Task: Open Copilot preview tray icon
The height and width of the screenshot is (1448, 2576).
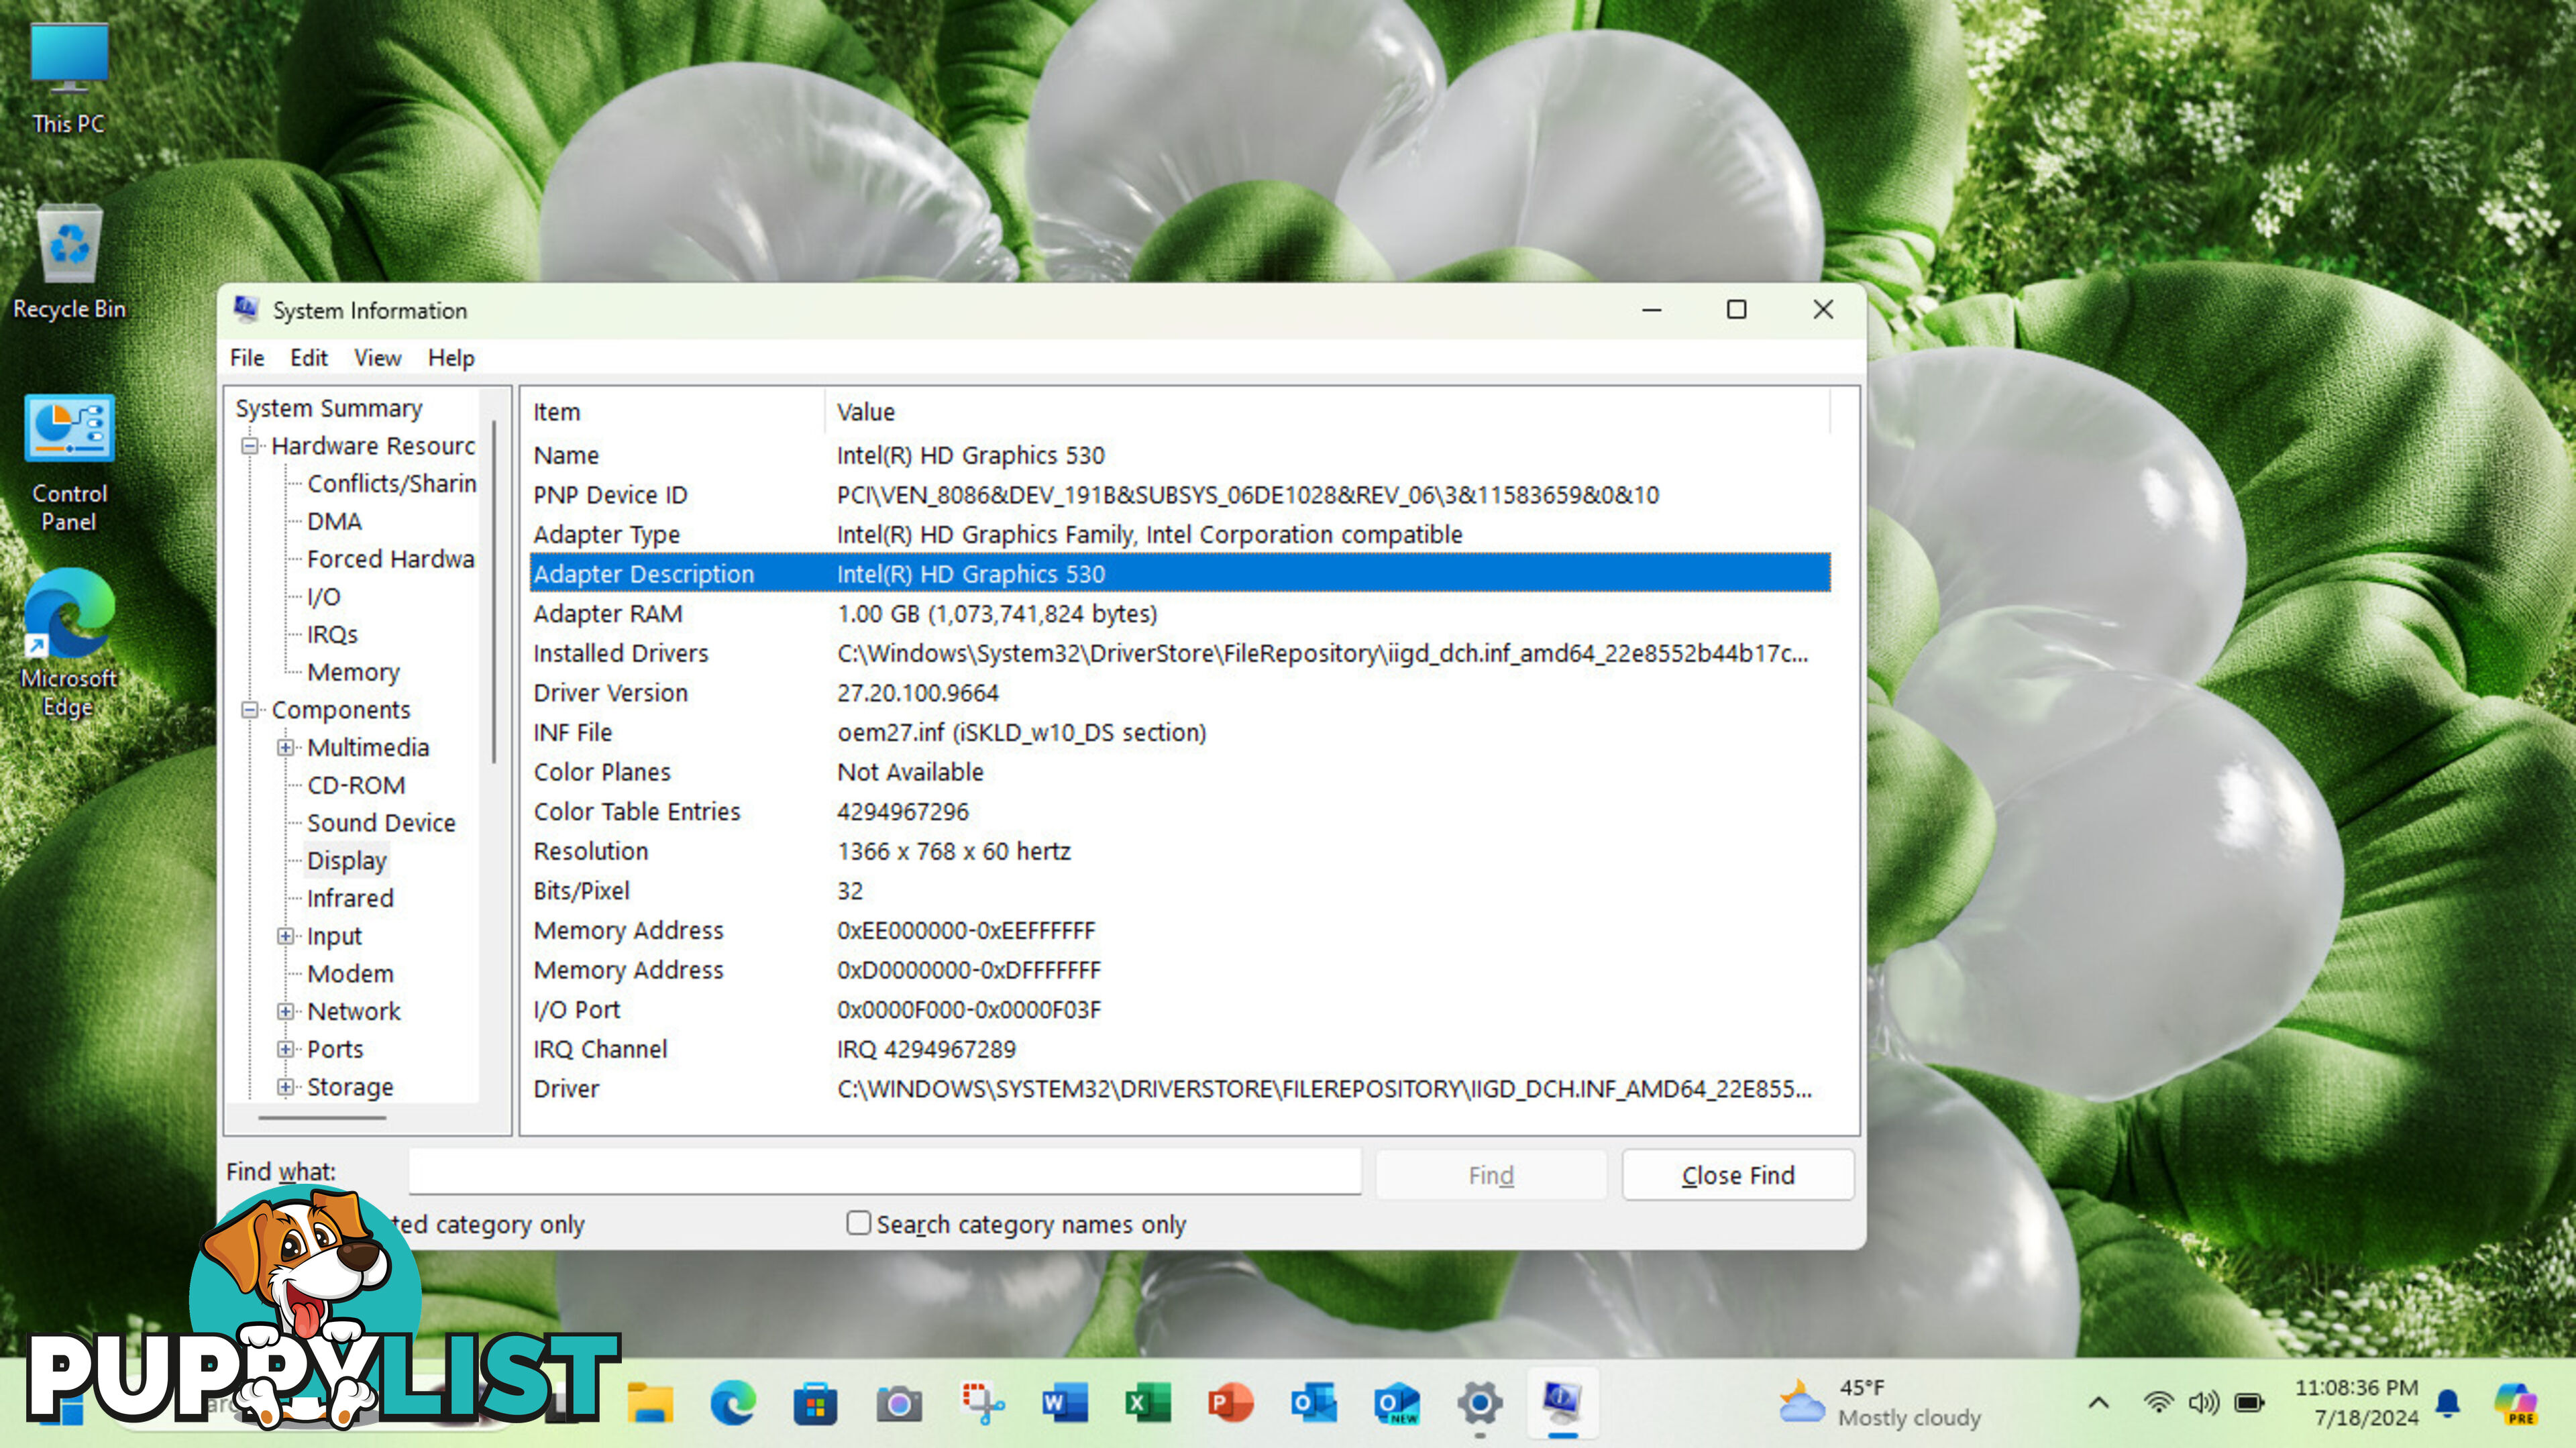Action: point(2515,1402)
